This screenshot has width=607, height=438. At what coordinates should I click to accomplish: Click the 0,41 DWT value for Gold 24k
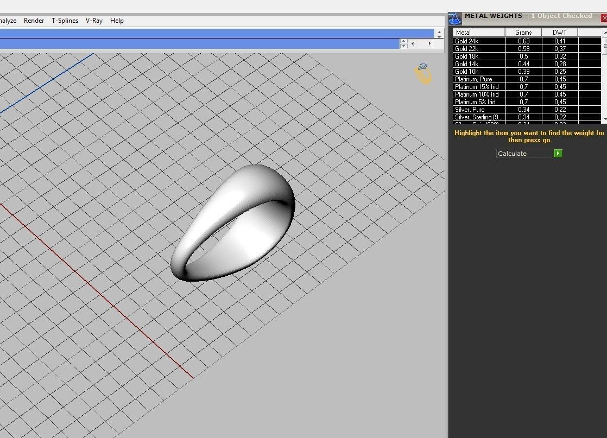click(560, 41)
